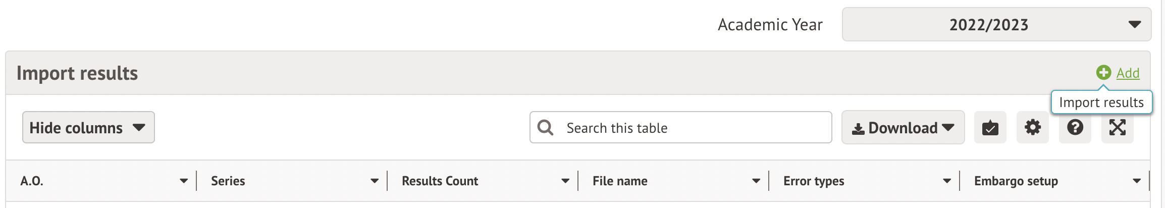This screenshot has height=208, width=1165.
Task: Click the Results Count column header
Action: tap(440, 181)
